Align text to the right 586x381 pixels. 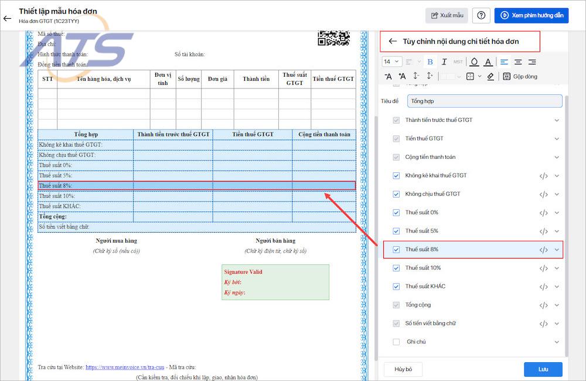pyautogui.click(x=532, y=62)
